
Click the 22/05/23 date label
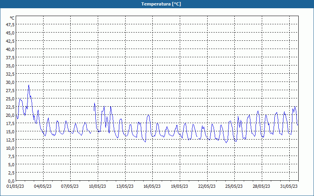(207, 187)
